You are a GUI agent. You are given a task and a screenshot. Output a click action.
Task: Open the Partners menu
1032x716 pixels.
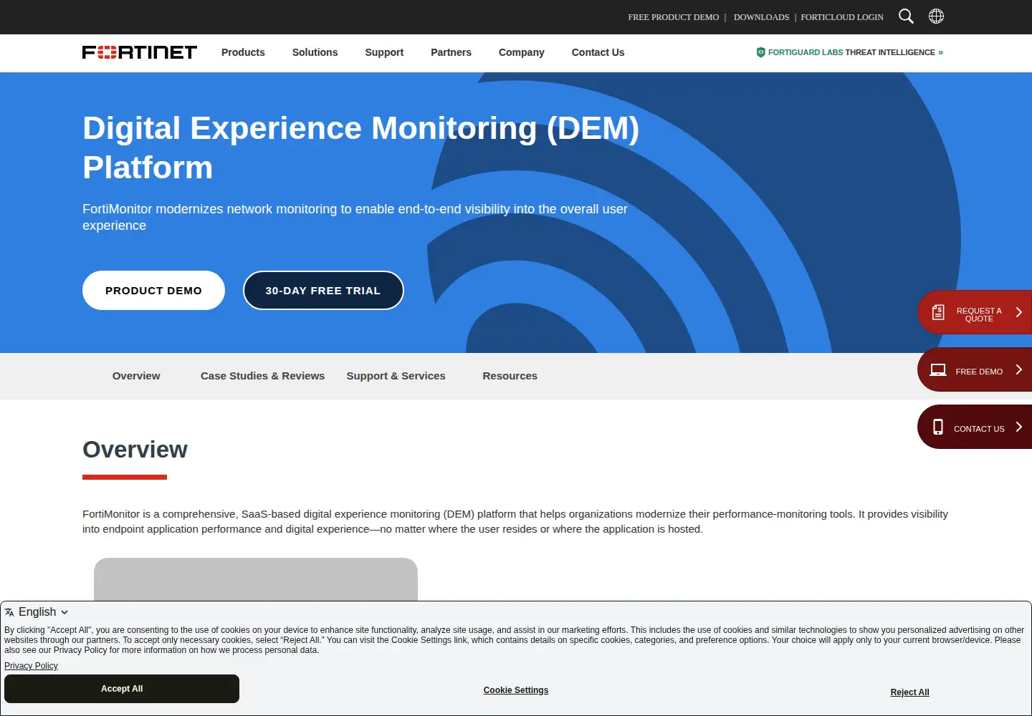tap(451, 52)
